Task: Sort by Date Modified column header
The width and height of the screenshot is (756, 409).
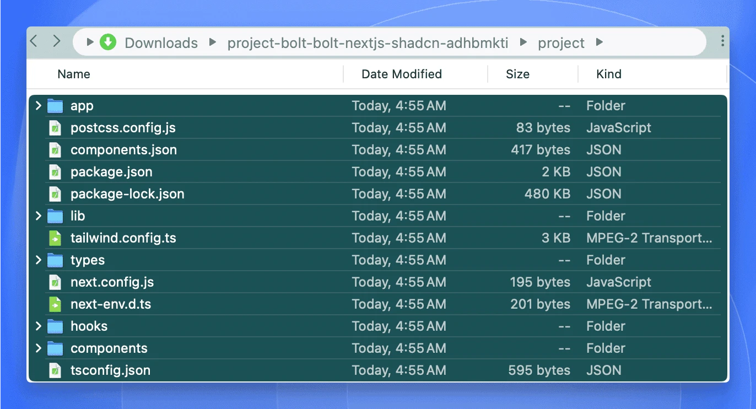Action: (402, 74)
